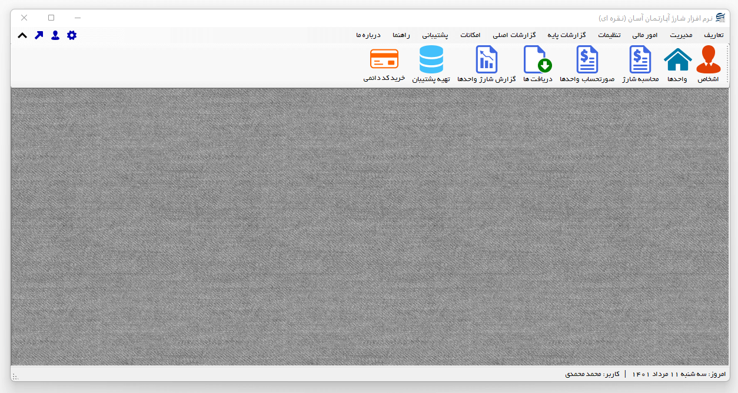Open the تعاریف menu
This screenshot has height=393, width=738.
click(x=714, y=35)
